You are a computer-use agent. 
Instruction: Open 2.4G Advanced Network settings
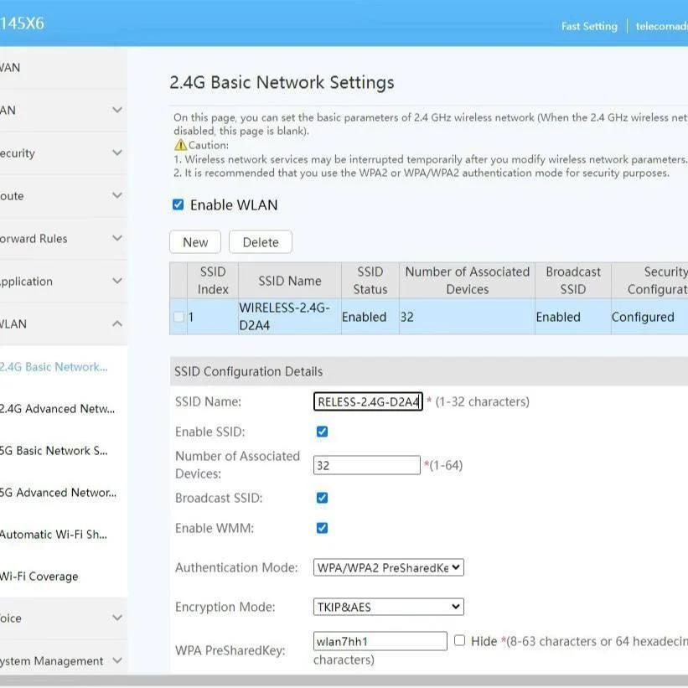coord(57,409)
